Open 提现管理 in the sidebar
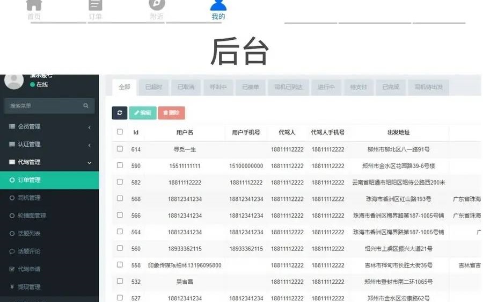483x302 pixels. (29, 286)
